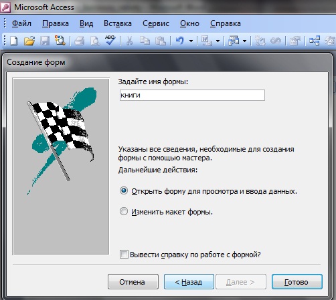Click the Save floppy disk icon

(x=45, y=41)
